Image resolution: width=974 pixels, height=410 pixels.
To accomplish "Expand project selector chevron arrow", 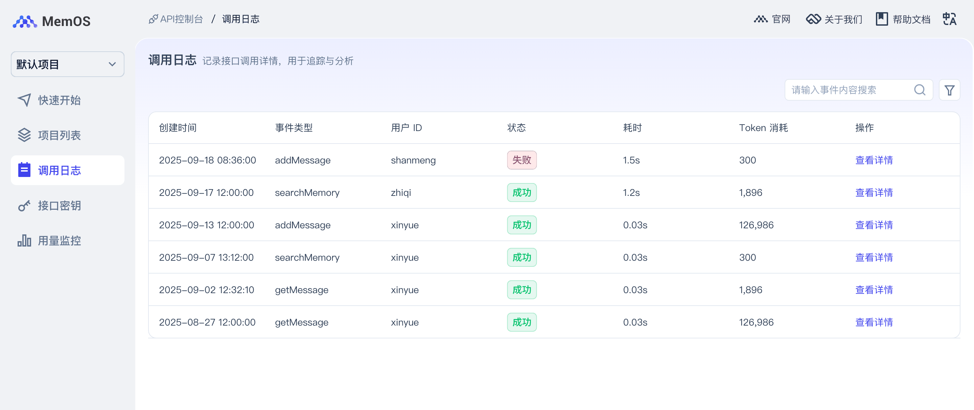I will click(112, 65).
